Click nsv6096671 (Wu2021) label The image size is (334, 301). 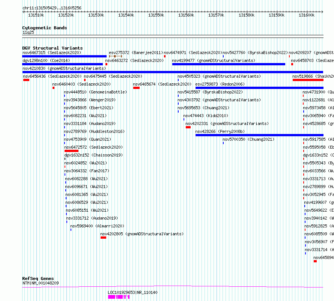point(86,187)
